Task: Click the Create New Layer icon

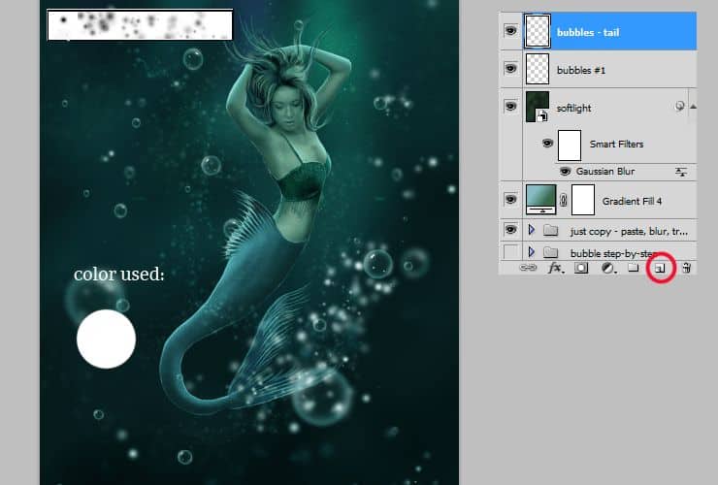Action: 659,267
